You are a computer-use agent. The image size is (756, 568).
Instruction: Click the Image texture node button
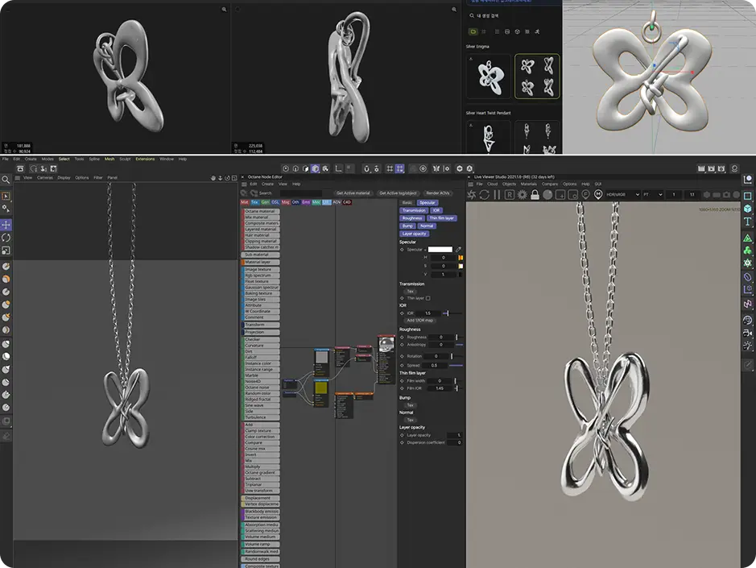pyautogui.click(x=260, y=269)
